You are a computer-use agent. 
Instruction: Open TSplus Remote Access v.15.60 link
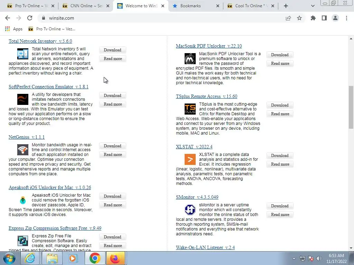(x=207, y=97)
